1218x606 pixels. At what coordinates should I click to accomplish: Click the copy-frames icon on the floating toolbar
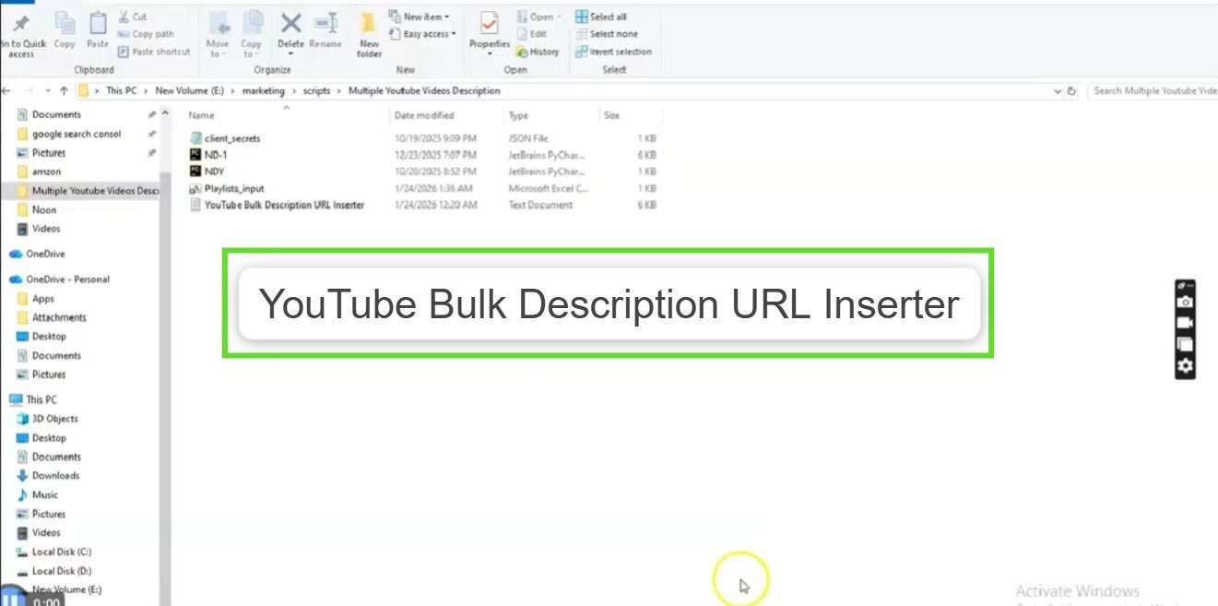[x=1184, y=345]
